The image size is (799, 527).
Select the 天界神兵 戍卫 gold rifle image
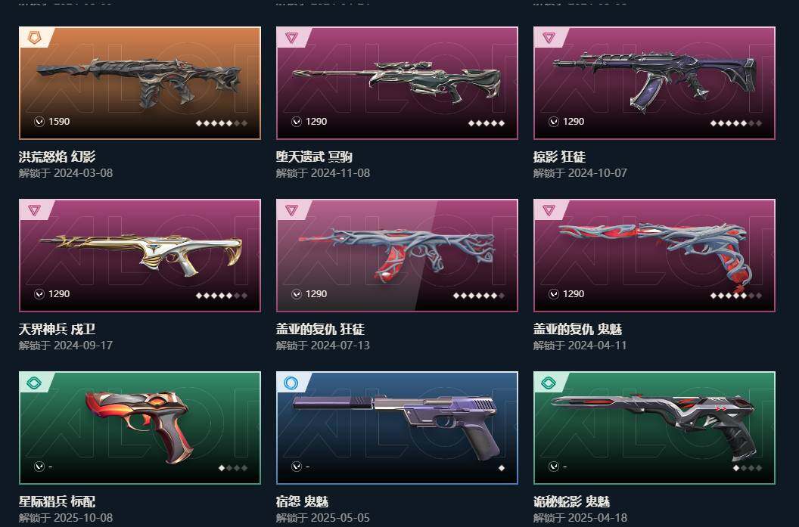click(x=140, y=255)
